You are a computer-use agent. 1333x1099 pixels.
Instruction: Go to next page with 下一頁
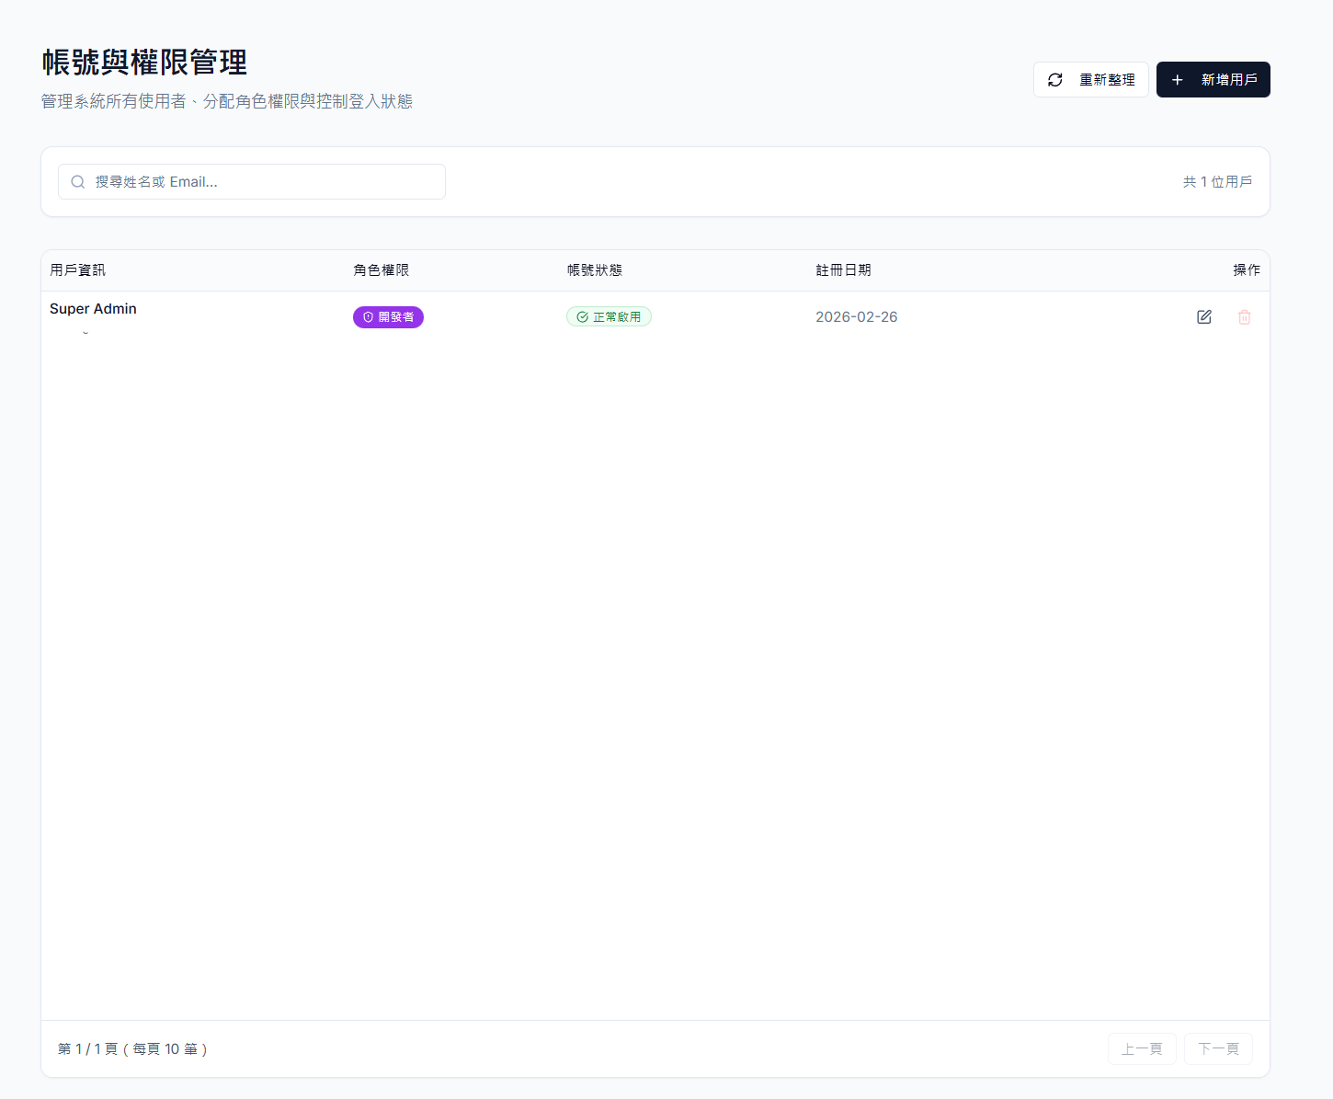click(1218, 1048)
